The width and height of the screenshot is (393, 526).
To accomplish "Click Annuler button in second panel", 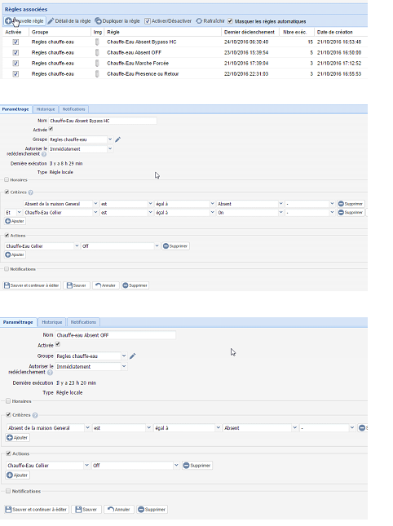I will 119,509.
